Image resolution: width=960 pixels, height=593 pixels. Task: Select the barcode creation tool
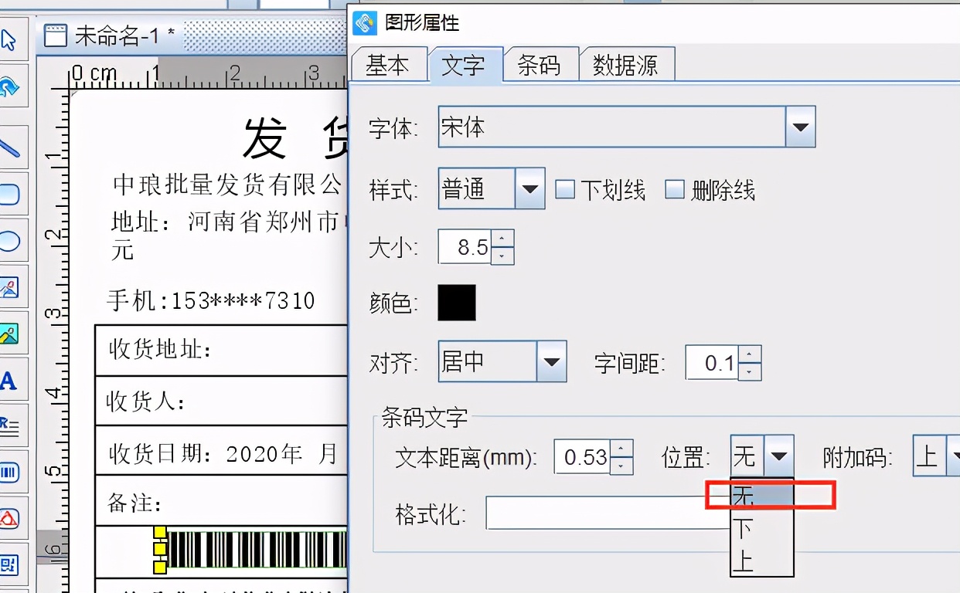pyautogui.click(x=12, y=473)
